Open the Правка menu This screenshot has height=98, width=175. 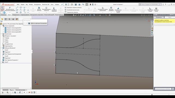tap(22, 4)
